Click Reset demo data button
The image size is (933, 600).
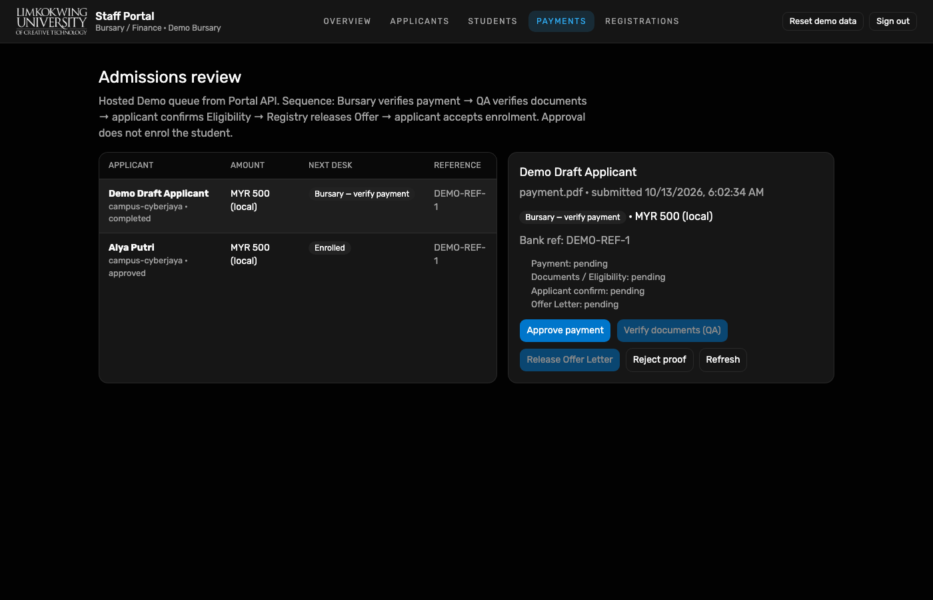[823, 21]
